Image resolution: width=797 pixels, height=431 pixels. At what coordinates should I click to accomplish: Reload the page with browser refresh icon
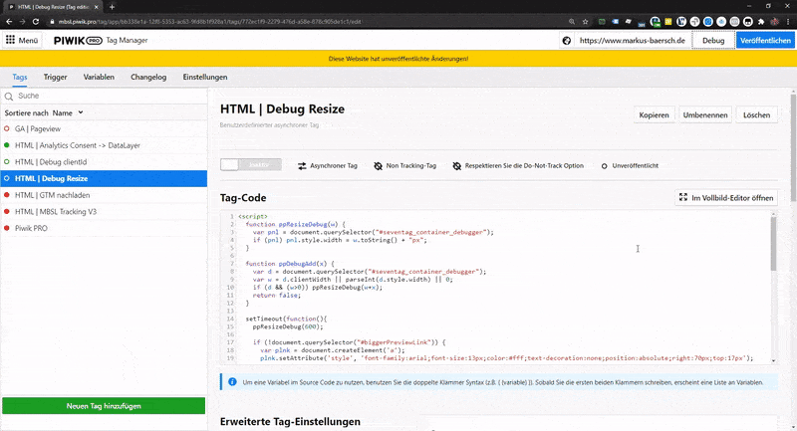pos(36,22)
